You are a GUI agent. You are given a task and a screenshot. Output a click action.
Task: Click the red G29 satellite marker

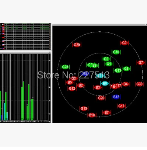coord(77,45)
